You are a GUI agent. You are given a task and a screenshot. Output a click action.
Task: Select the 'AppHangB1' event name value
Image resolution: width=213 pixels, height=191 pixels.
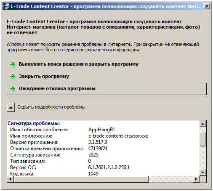tap(101, 130)
